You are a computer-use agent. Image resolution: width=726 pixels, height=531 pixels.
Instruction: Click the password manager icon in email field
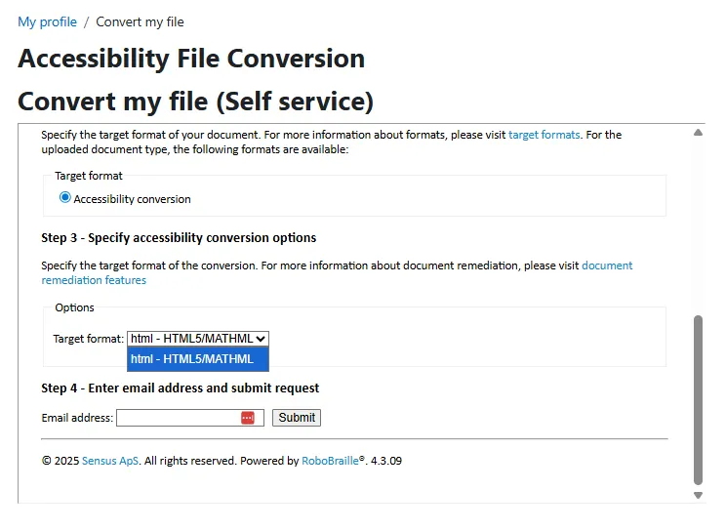pyautogui.click(x=247, y=418)
